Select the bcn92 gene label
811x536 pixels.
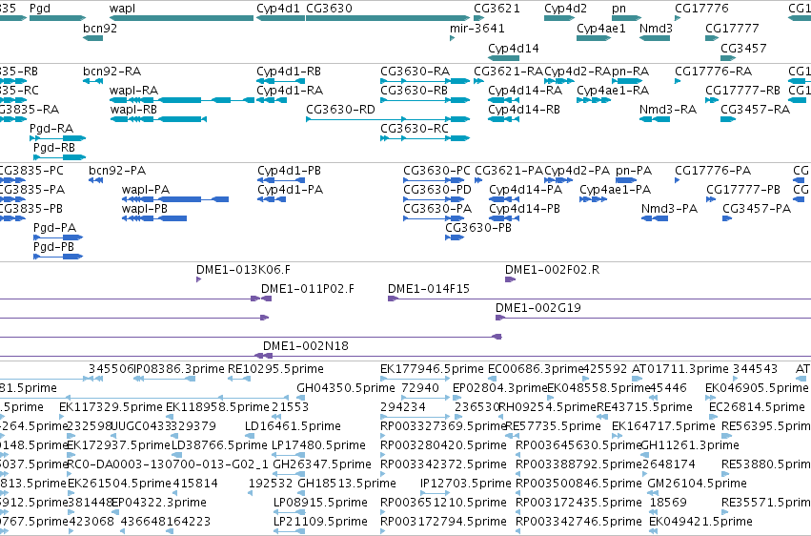coord(100,29)
